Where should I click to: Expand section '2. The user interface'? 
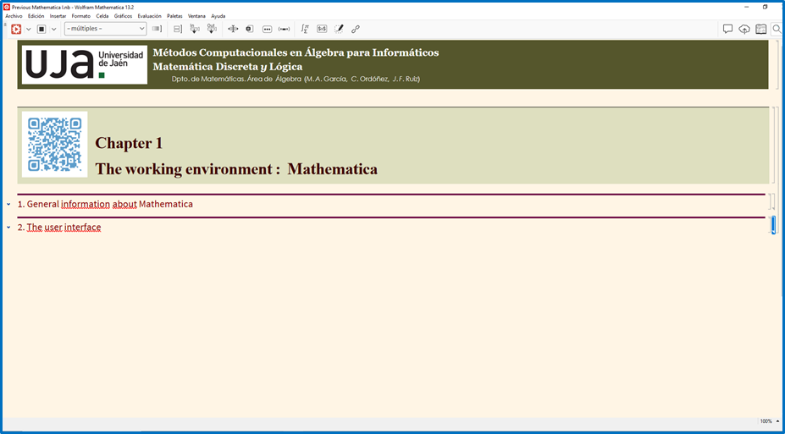point(8,227)
